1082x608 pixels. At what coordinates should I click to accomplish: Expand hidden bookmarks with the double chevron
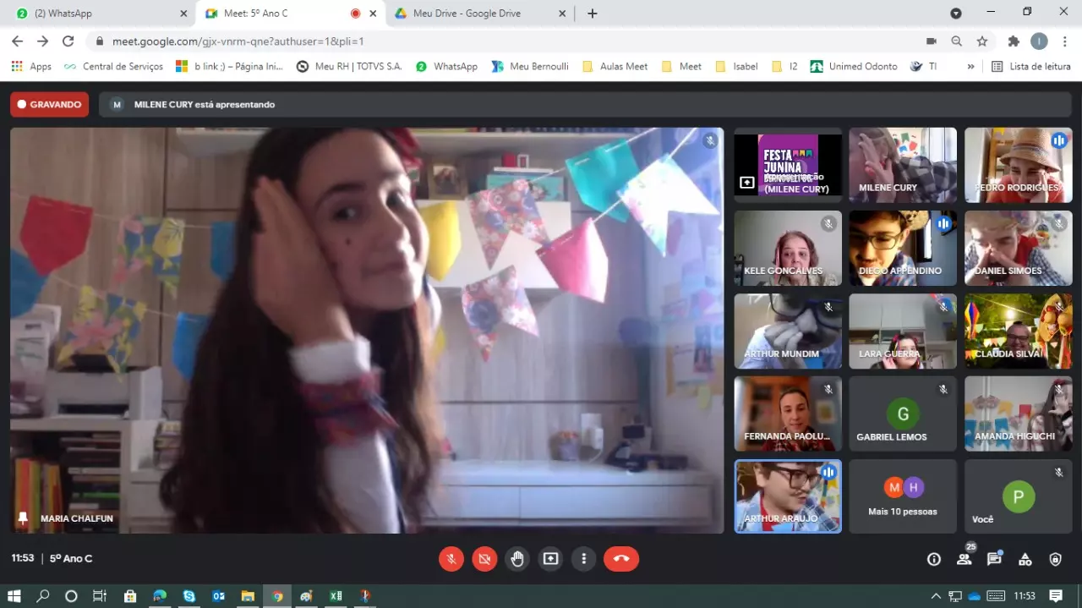(970, 67)
